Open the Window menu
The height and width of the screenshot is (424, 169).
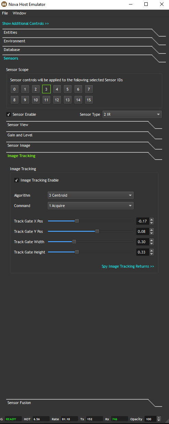[x=19, y=13]
